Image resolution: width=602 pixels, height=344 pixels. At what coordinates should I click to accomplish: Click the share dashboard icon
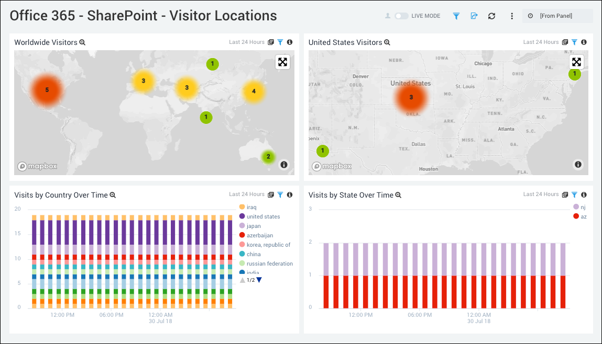pyautogui.click(x=474, y=16)
